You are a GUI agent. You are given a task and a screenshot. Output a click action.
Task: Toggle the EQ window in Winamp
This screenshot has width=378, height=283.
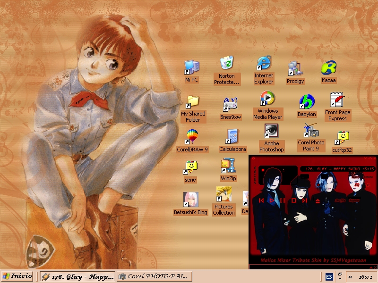coord(357,184)
